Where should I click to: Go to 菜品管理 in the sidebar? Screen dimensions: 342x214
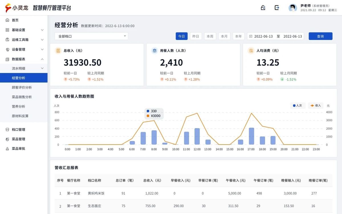point(19,139)
